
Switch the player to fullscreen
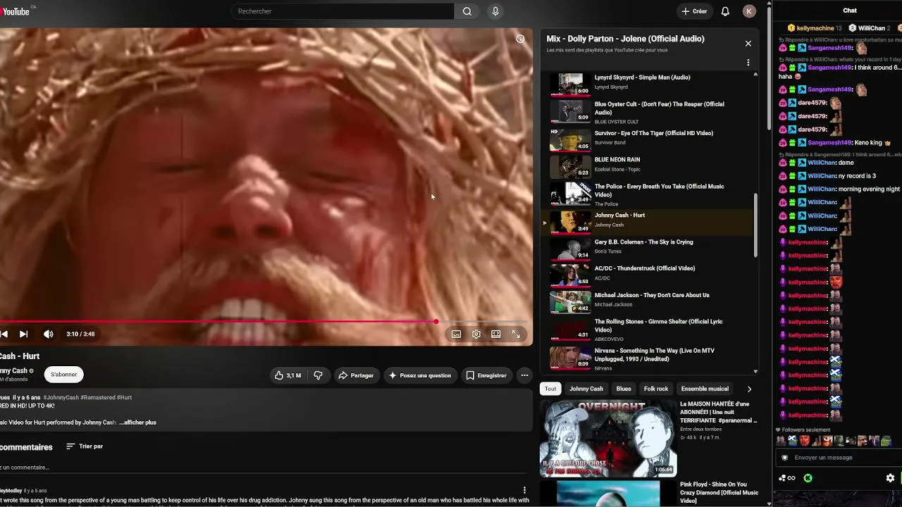[x=516, y=334]
